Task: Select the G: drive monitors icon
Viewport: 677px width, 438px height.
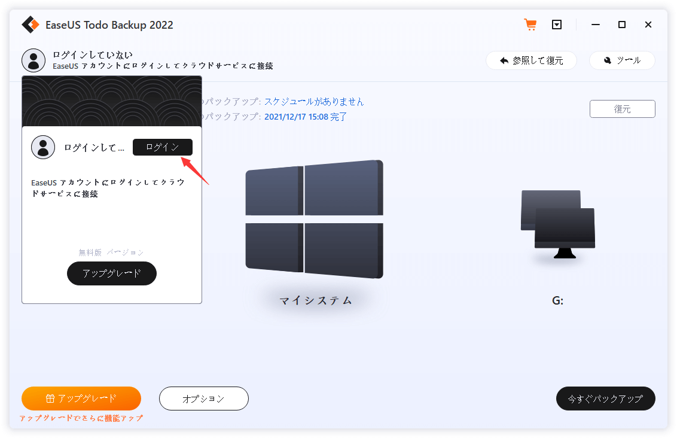Action: pos(557,224)
